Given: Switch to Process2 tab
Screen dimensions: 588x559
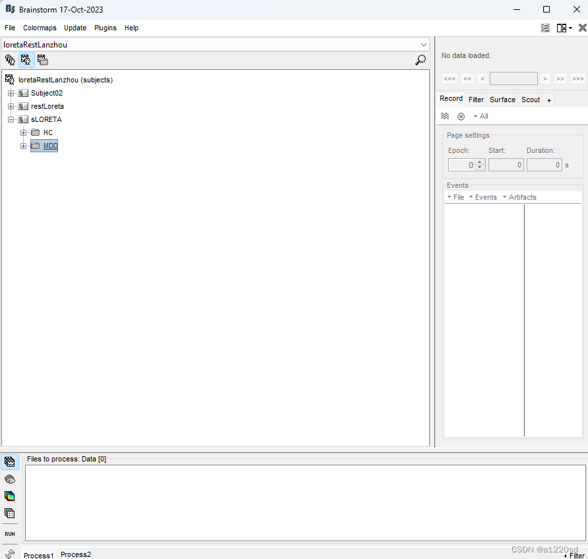Looking at the screenshot, I should pyautogui.click(x=76, y=554).
